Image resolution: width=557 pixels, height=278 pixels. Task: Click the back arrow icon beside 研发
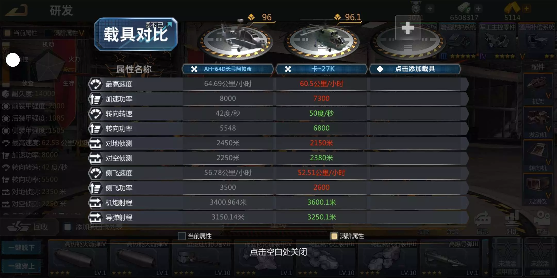pyautogui.click(x=17, y=10)
